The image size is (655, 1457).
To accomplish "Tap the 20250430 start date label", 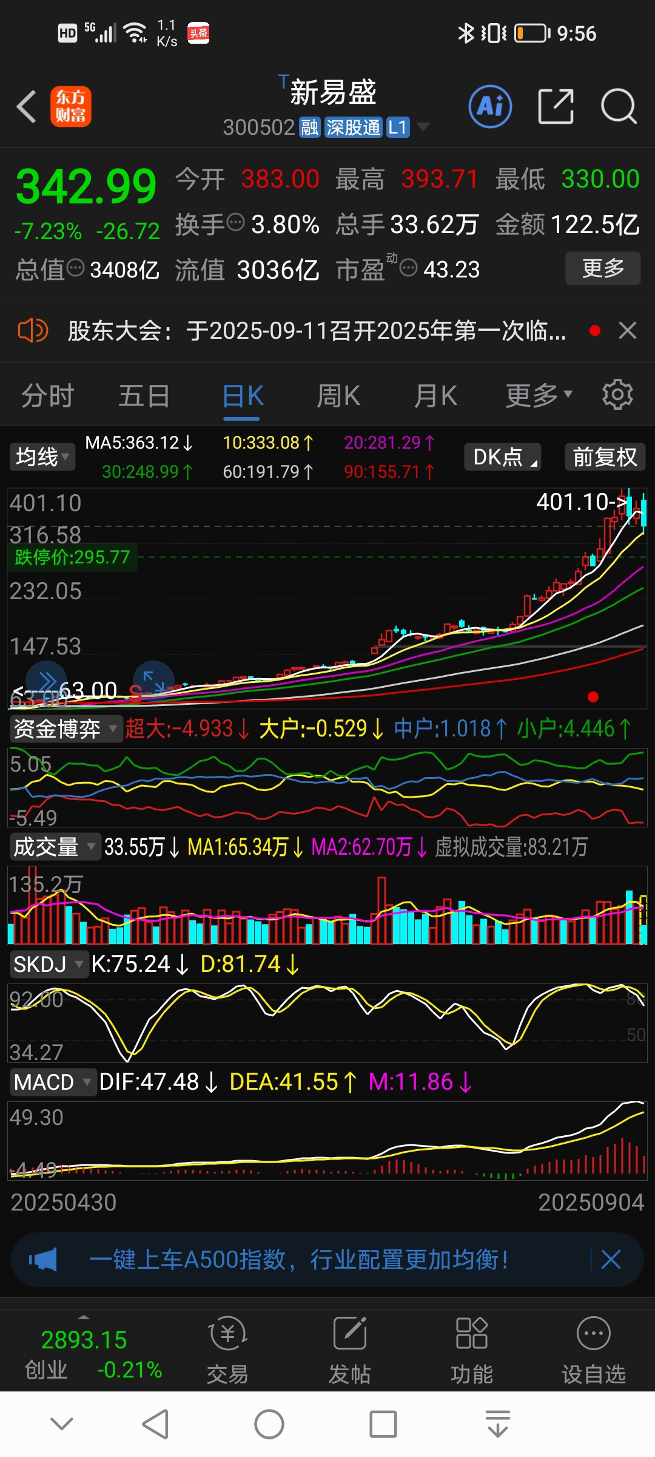I will pyautogui.click(x=64, y=1202).
